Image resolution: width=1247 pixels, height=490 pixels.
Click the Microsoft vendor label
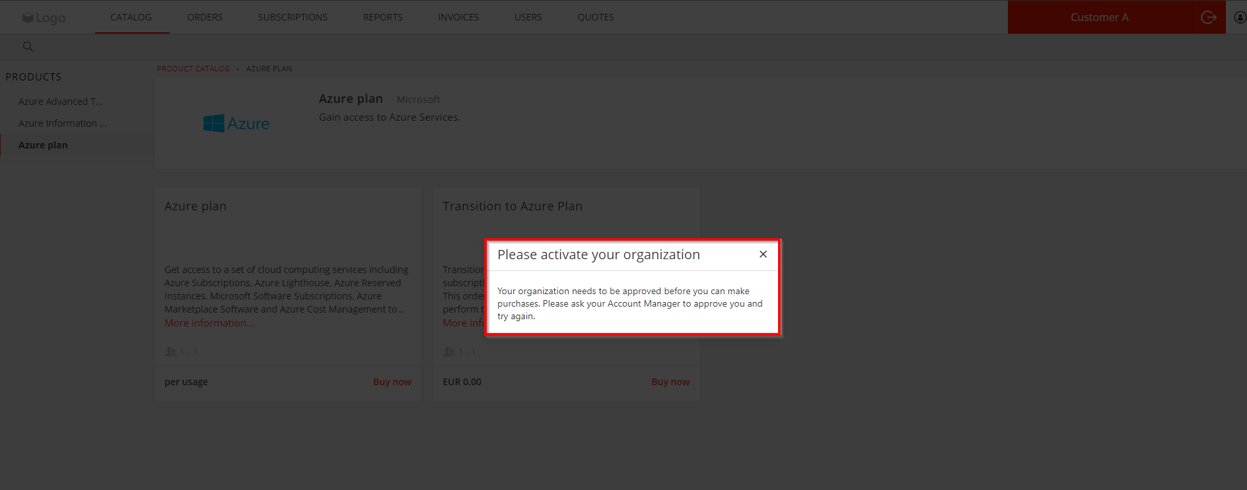(x=418, y=100)
